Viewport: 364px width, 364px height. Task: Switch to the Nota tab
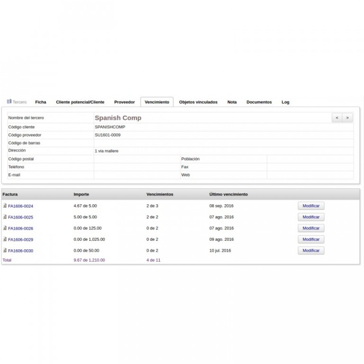point(232,102)
